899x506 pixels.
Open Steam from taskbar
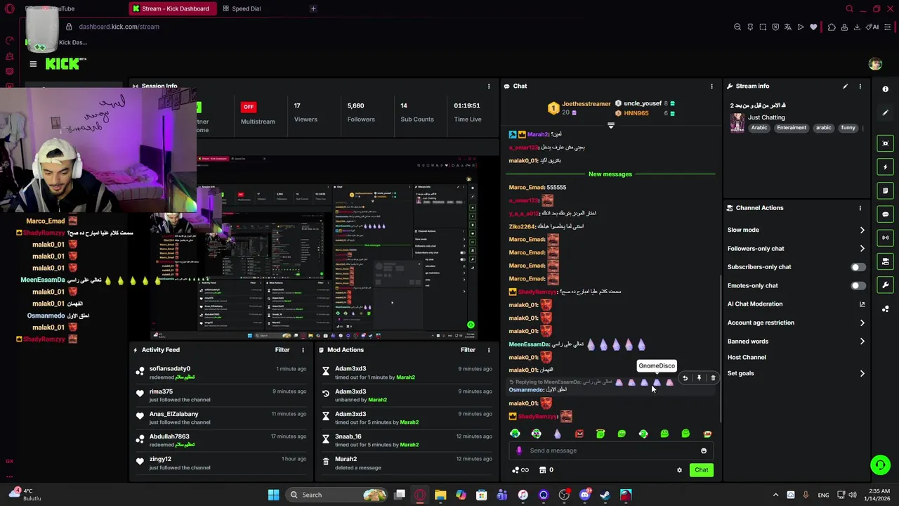pos(605,495)
